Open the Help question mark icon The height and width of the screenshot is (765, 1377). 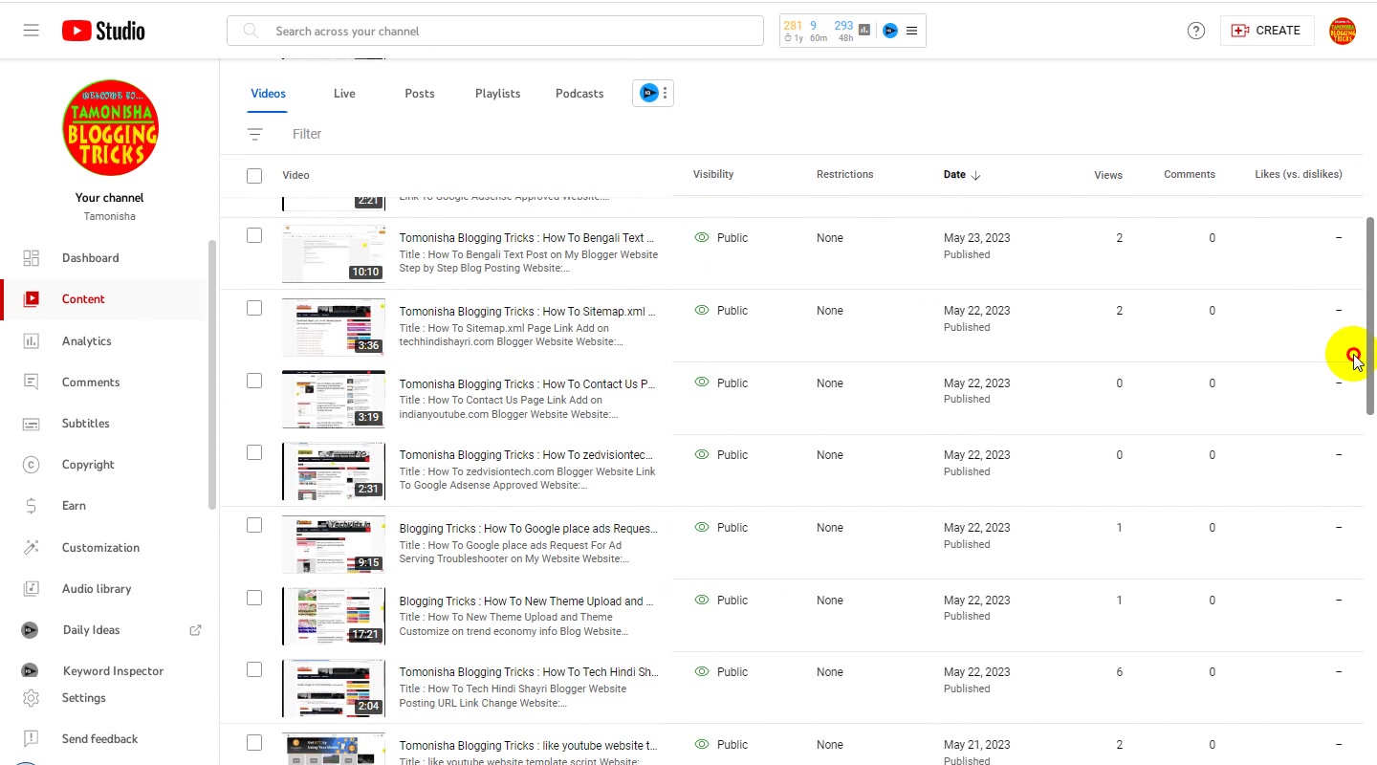(1195, 31)
